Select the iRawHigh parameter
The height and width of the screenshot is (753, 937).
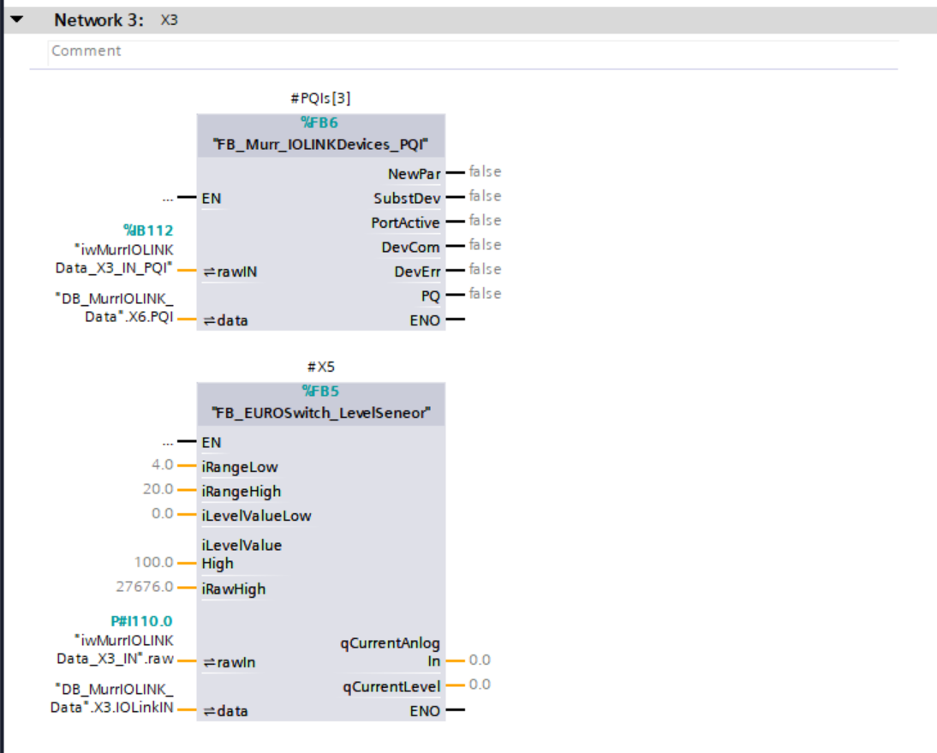click(x=234, y=589)
